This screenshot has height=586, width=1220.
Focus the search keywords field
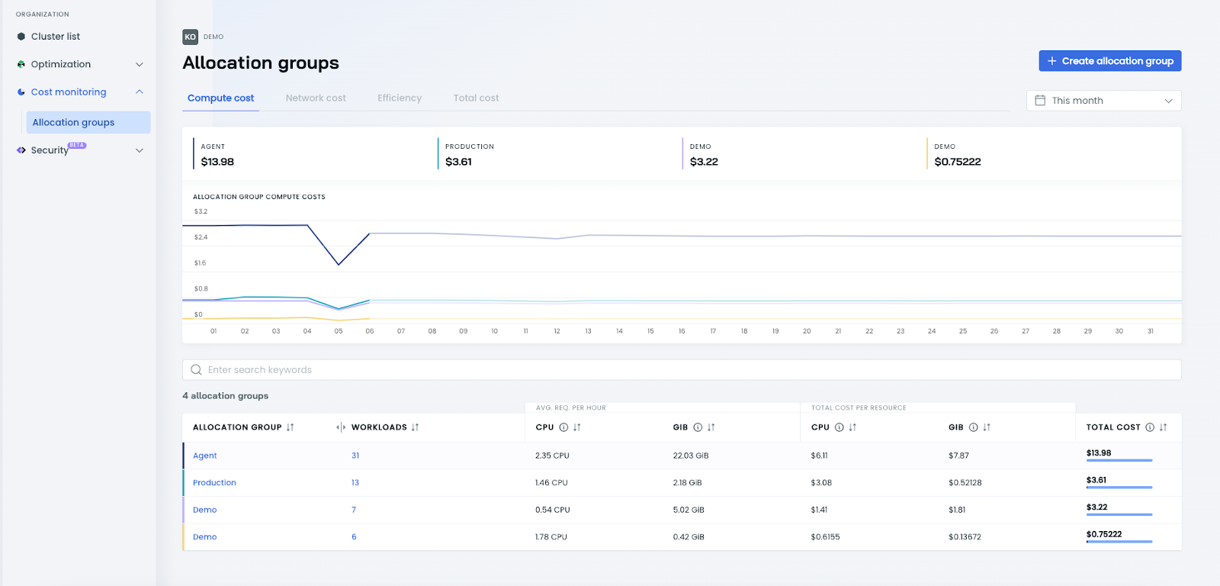(x=682, y=369)
